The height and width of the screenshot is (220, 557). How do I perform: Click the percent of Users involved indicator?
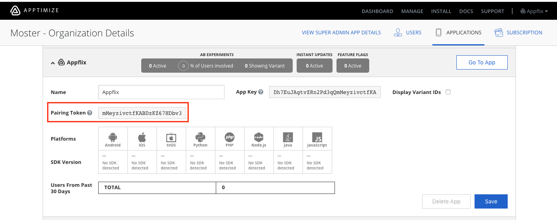[x=206, y=66]
